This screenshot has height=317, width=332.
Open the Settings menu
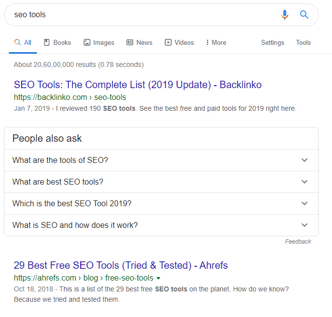(272, 43)
